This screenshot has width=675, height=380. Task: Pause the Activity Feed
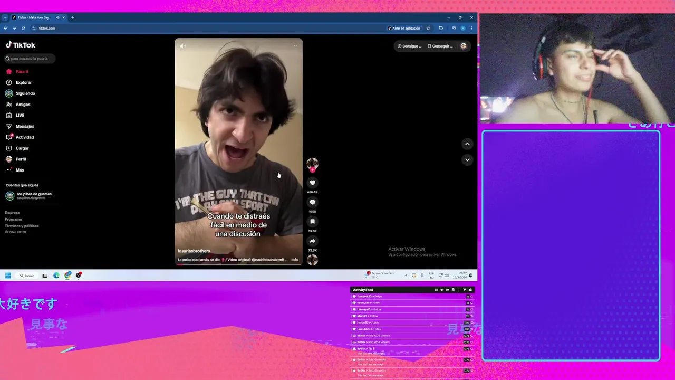pos(436,290)
